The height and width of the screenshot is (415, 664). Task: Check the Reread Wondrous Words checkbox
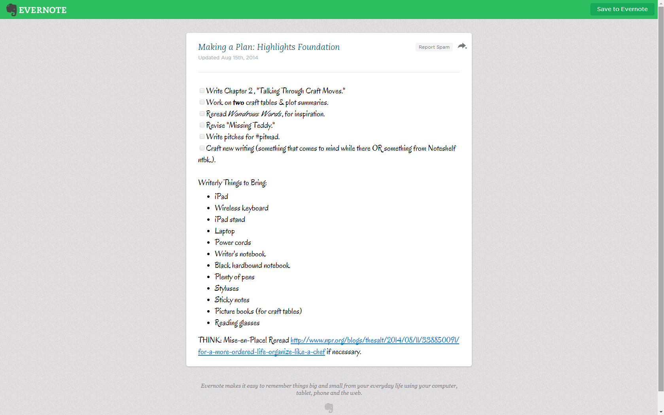[202, 114]
